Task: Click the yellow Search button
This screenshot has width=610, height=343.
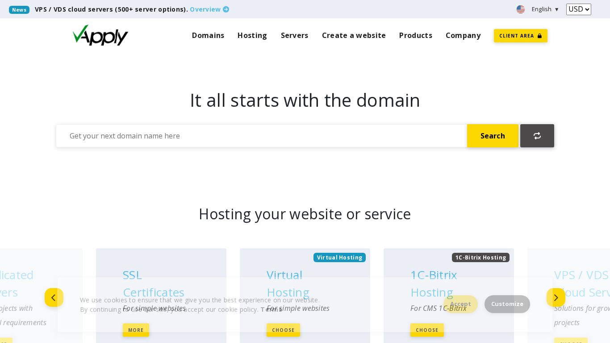Action: pos(493,136)
